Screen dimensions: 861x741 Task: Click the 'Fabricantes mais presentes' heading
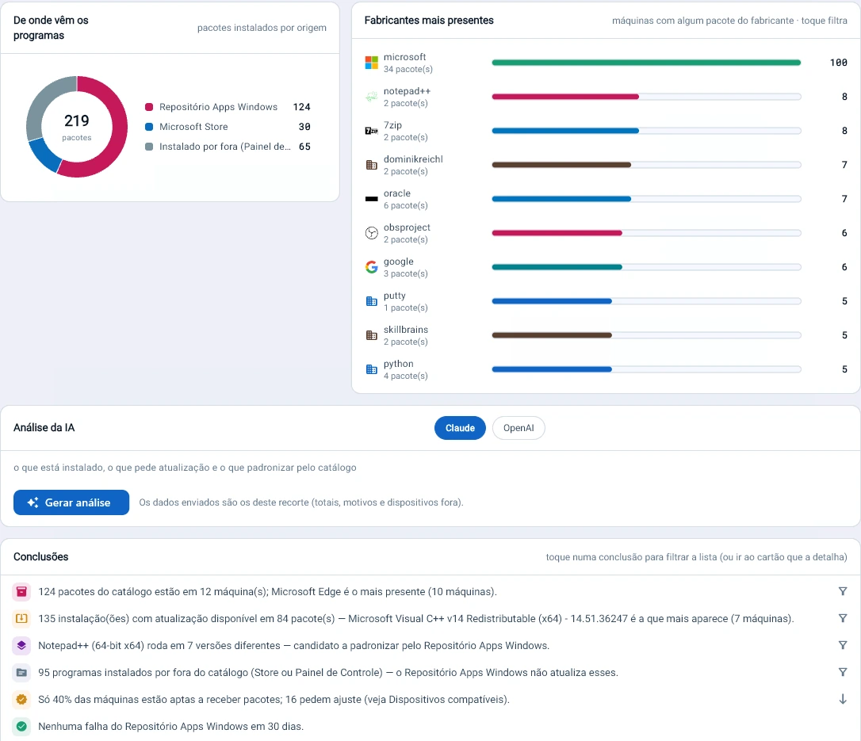tap(429, 21)
